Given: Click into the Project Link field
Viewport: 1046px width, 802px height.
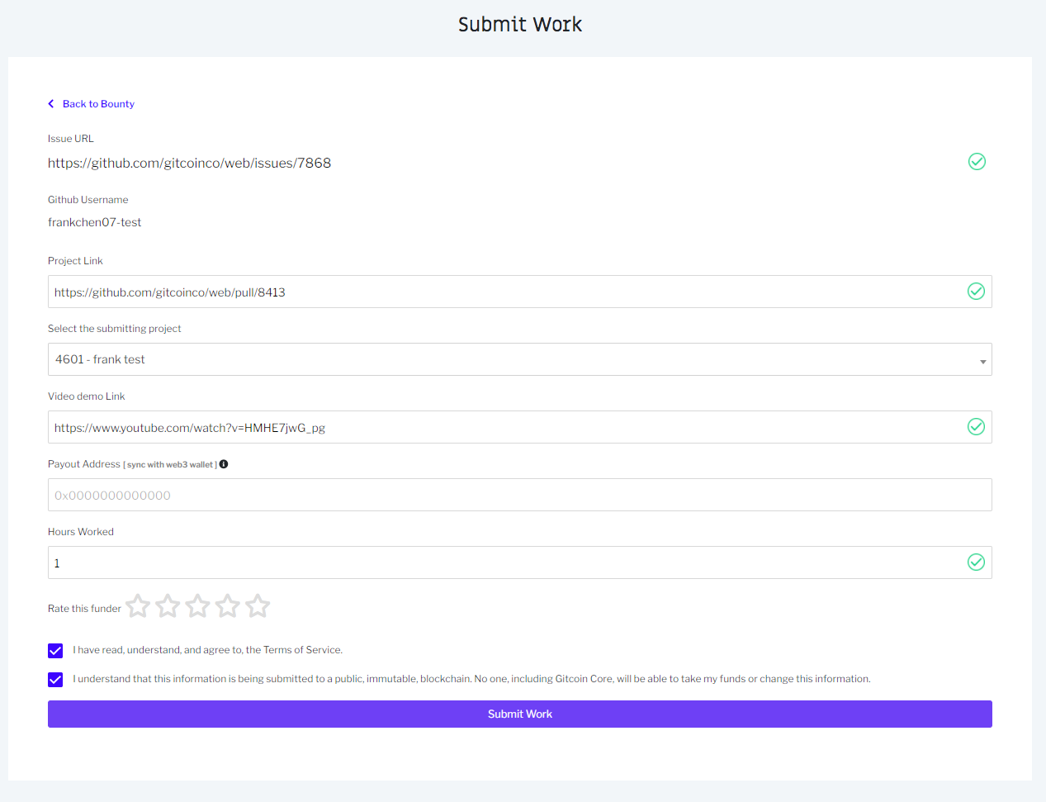Looking at the screenshot, I should pos(520,292).
